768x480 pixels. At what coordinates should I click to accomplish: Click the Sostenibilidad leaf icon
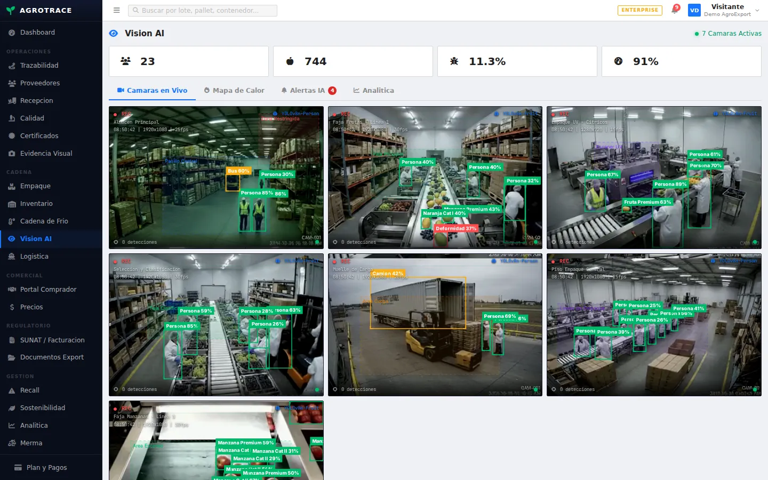pos(12,408)
